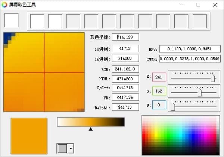Click the CMYK value field
Viewport: 224px width, 157px height.
(189, 59)
